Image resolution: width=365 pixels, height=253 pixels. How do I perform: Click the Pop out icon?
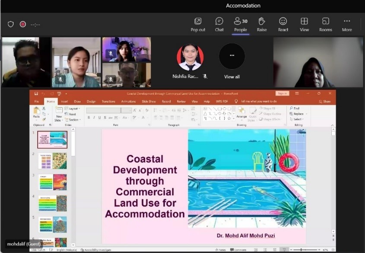tap(198, 24)
